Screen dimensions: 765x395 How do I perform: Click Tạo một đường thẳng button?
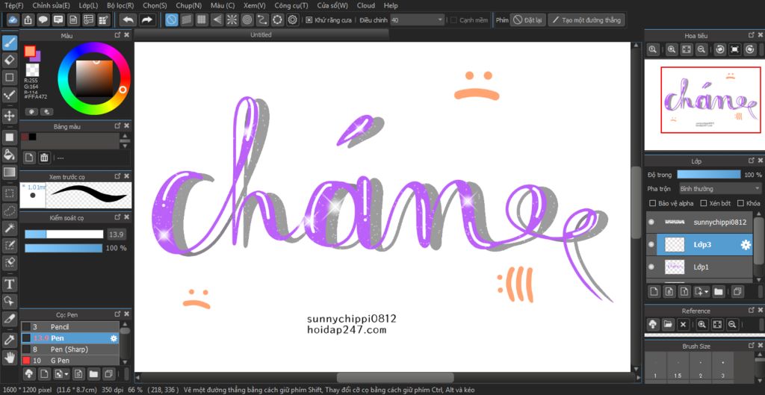[586, 20]
